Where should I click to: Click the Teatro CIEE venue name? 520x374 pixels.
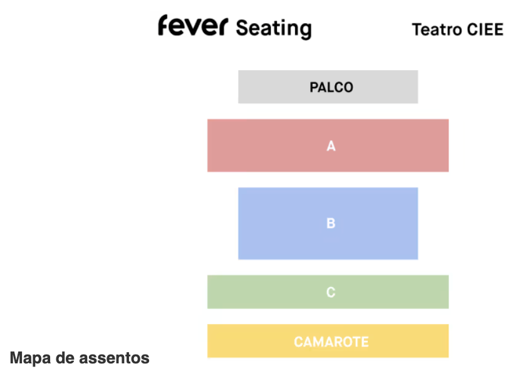[x=457, y=29]
